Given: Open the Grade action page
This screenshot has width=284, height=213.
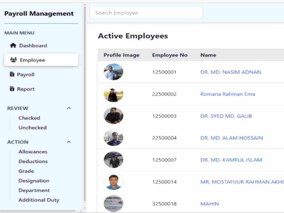Looking at the screenshot, I should click(26, 171).
